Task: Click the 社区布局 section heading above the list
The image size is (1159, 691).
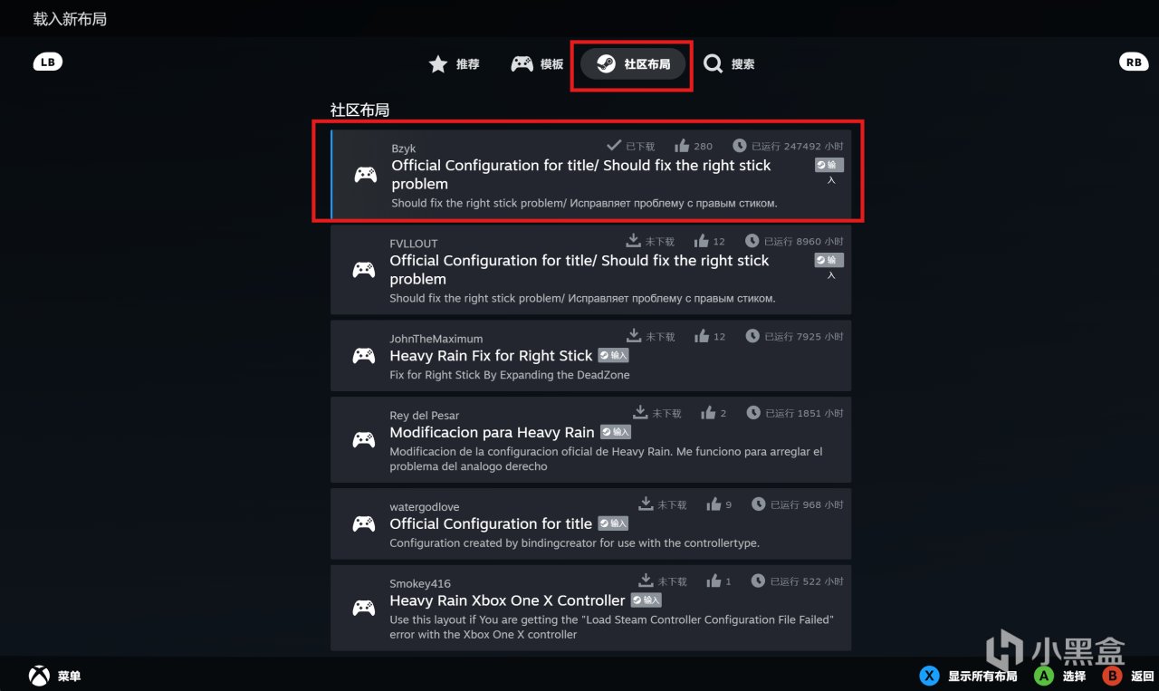Action: pyautogui.click(x=359, y=110)
